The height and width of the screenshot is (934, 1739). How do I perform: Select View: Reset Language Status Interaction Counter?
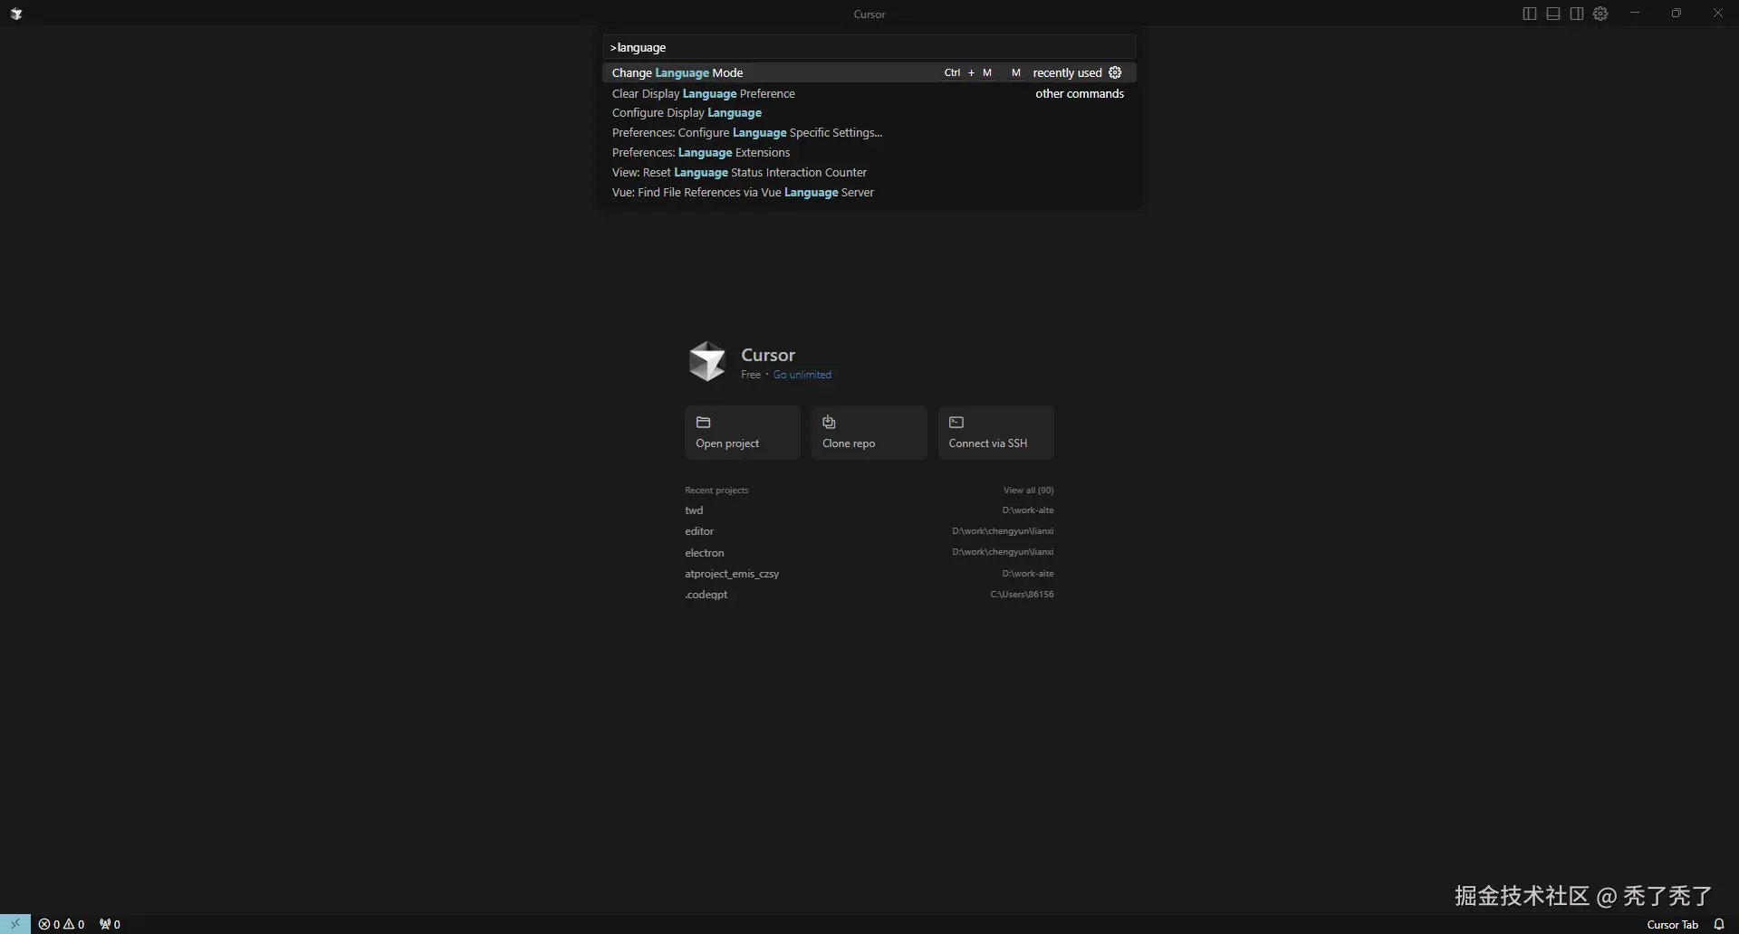click(x=869, y=173)
